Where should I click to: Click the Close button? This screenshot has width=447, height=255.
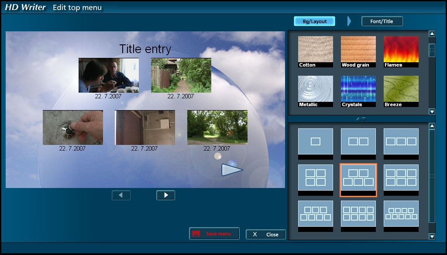pos(266,235)
